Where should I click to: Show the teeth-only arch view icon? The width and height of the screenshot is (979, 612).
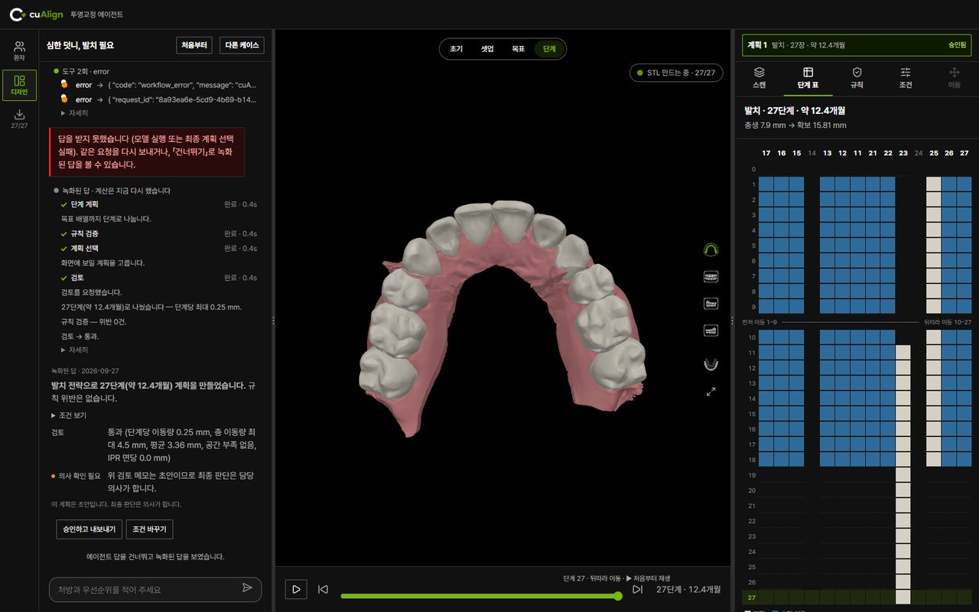click(711, 364)
